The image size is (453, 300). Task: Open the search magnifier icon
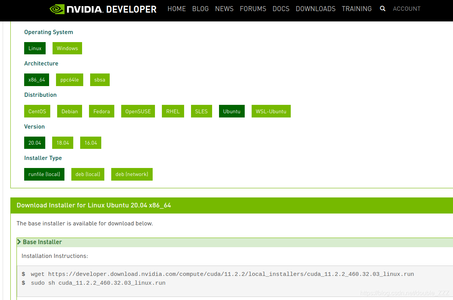coord(382,9)
